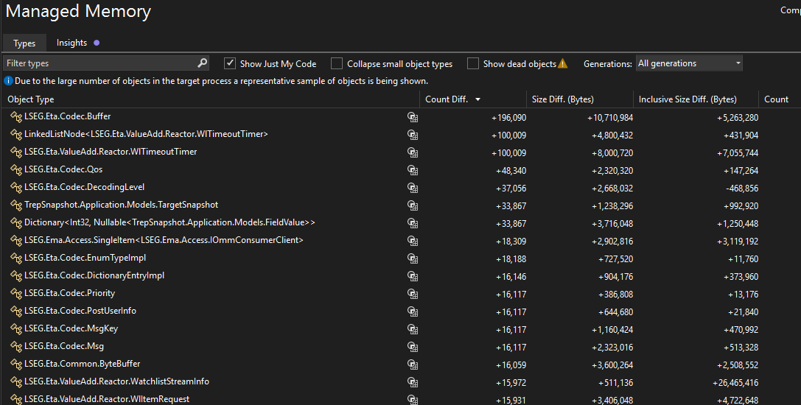The height and width of the screenshot is (405, 801).
Task: Select the LinkedListNode<LSEG.Eta.ValueAdd.Reactor.WlTimeoutTimer> row
Action: (401, 135)
